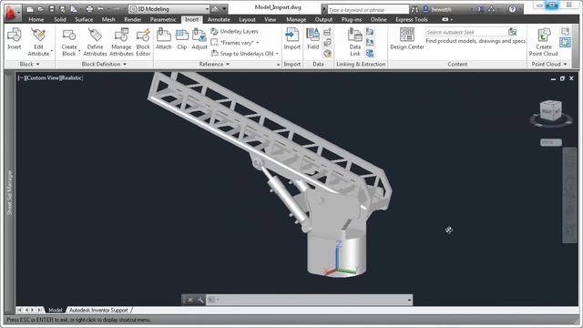
Task: Switch to the Output ribbon tab
Action: point(323,19)
